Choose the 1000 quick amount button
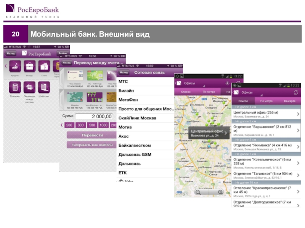 point(103,125)
